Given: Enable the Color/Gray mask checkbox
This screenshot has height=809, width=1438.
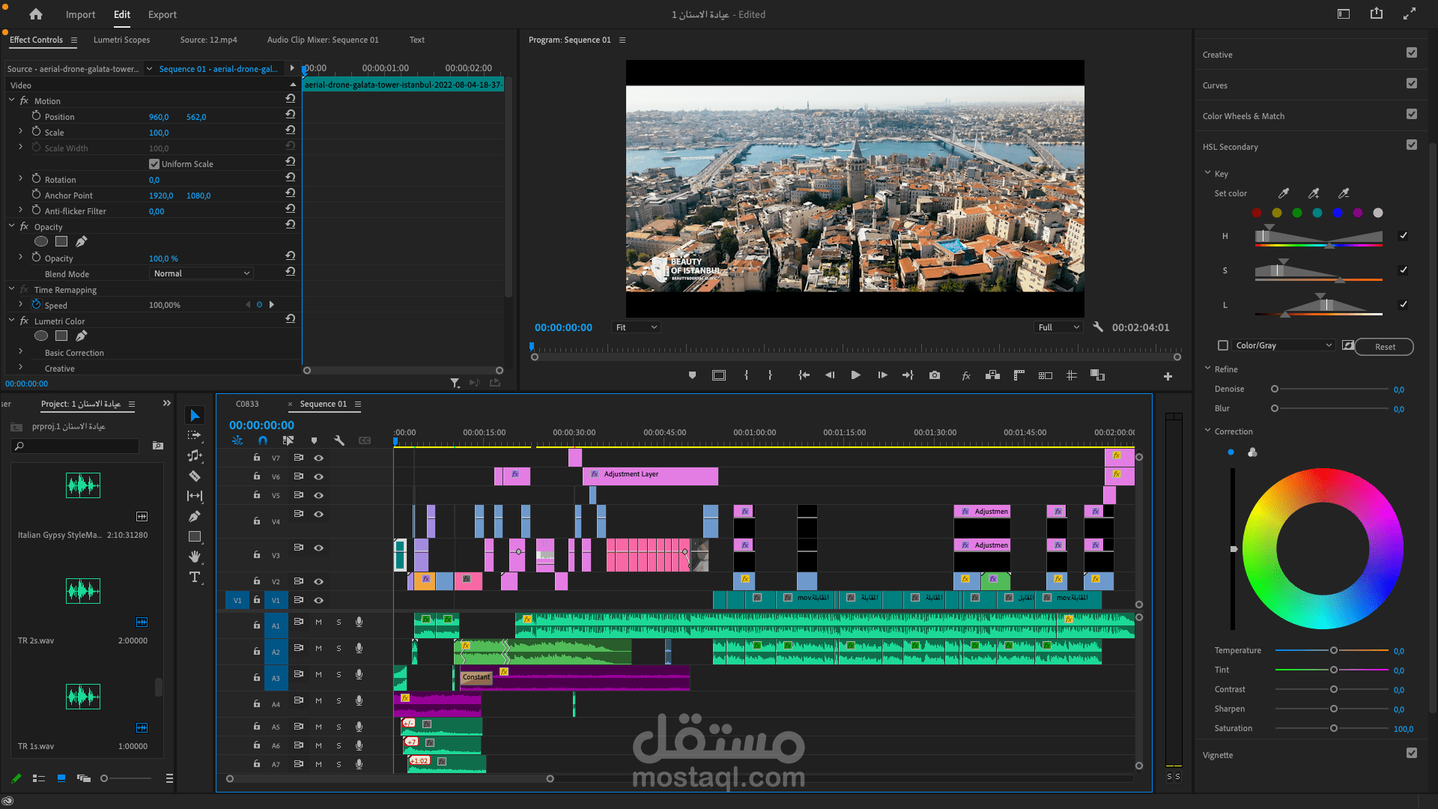Looking at the screenshot, I should point(1223,345).
